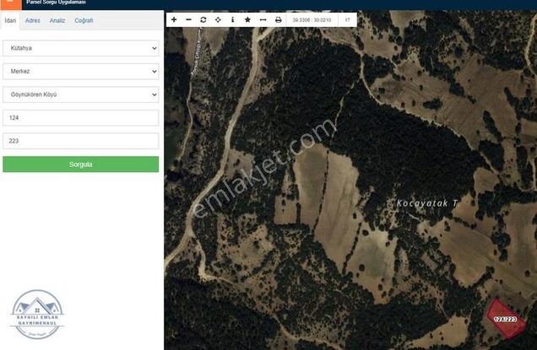
Task: Open the Analiz tab
Action: 57,19
